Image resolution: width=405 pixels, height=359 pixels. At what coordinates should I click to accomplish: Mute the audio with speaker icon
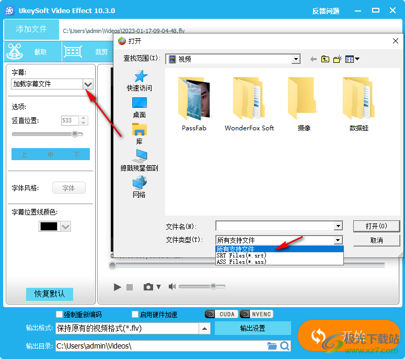point(172,287)
